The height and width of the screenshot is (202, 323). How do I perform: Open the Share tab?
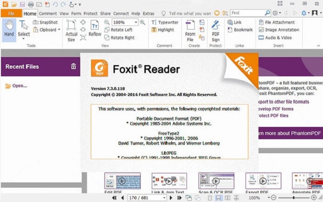[105, 13]
